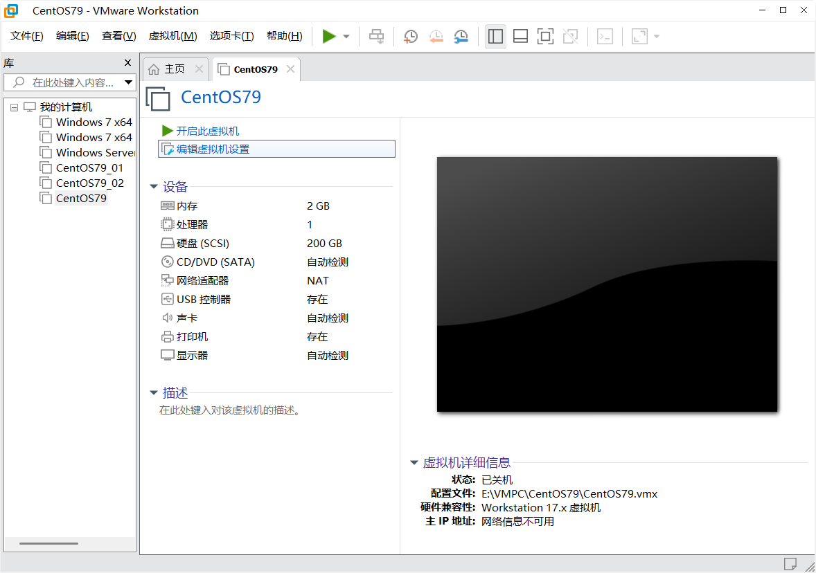Collapse the 描述 section
Image resolution: width=816 pixels, height=573 pixels.
point(154,392)
